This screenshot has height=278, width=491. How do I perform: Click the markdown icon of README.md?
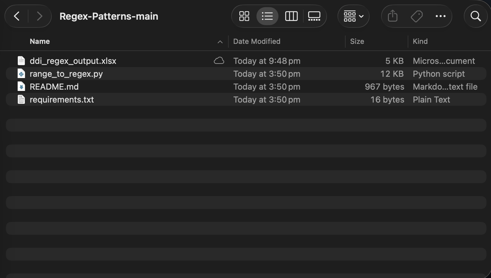[21, 86]
